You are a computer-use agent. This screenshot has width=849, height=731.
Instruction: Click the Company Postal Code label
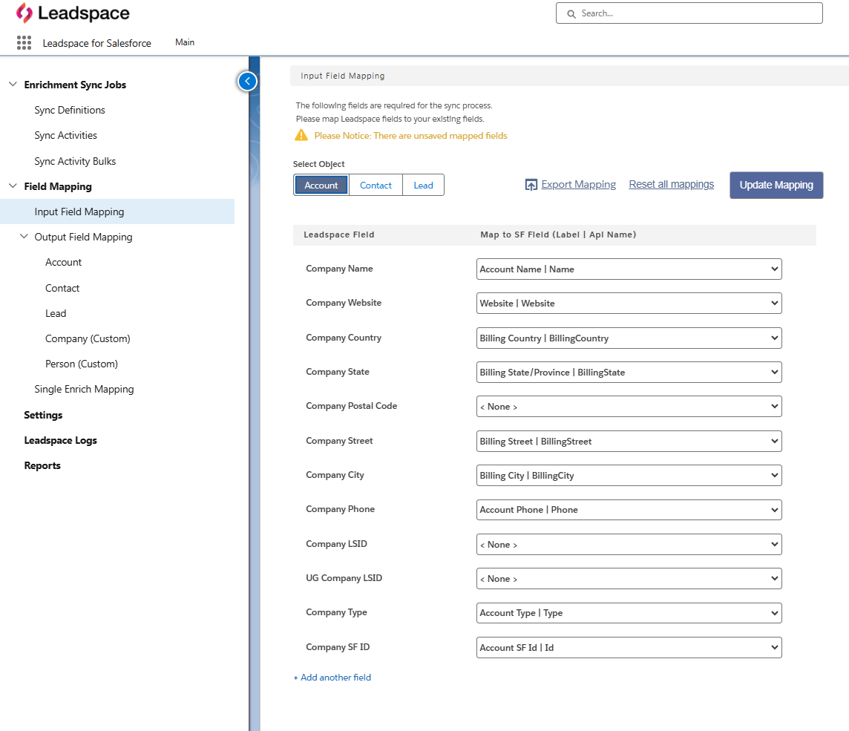point(352,405)
